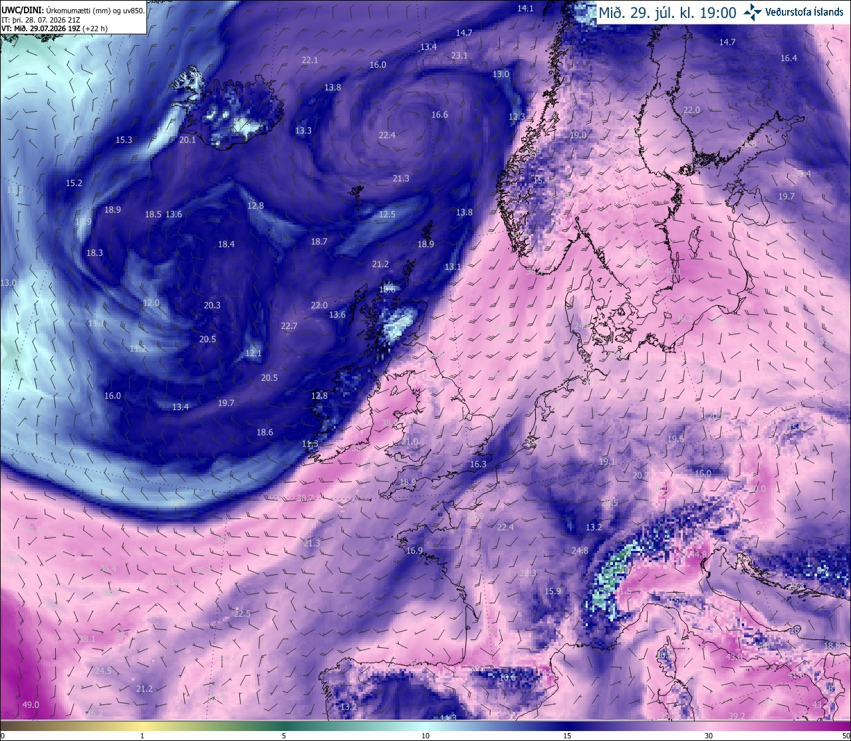Click the 0 tick on the color scale
This screenshot has width=851, height=741.
pyautogui.click(x=3, y=736)
